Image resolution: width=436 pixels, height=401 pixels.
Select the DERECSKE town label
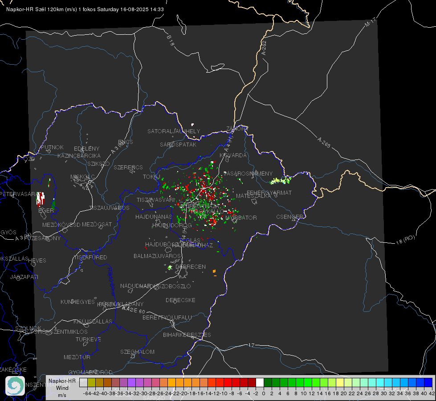(x=180, y=300)
